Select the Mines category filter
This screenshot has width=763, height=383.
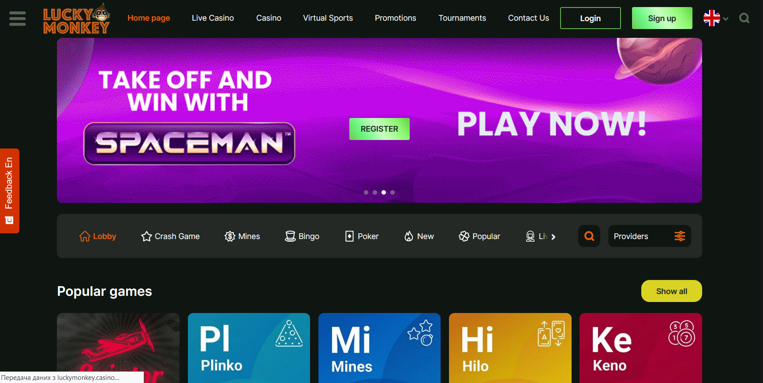point(242,236)
